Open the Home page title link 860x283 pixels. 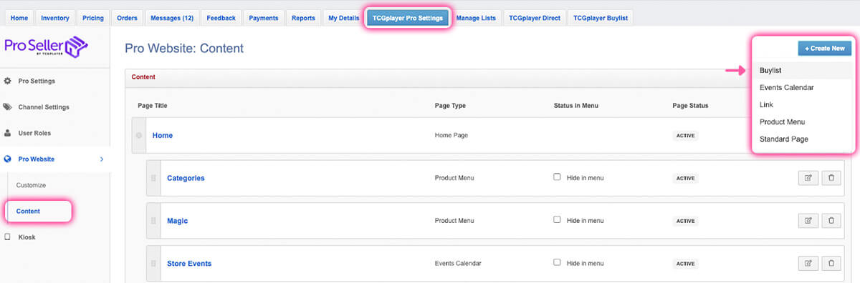[163, 135]
